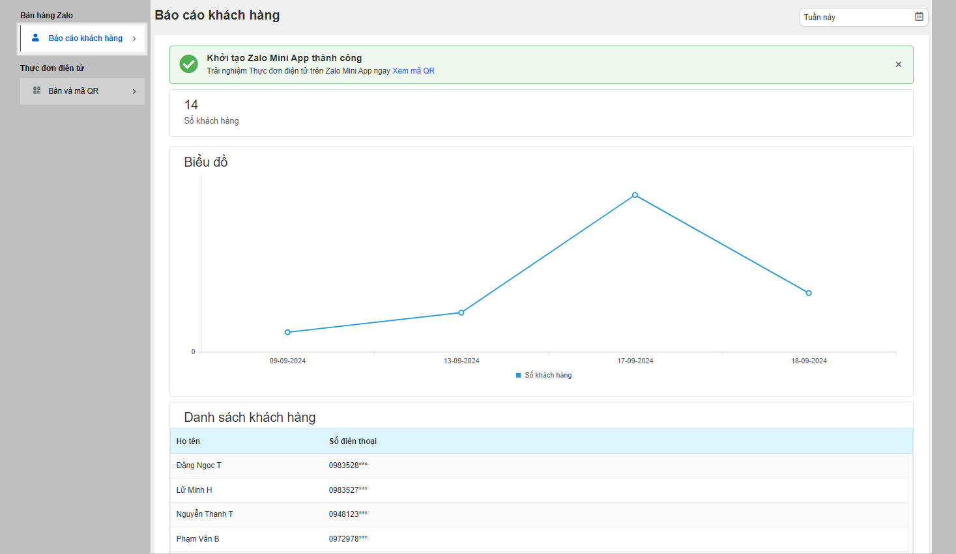Click the green success checkmark icon
Screen dimensions: 956x554
pos(189,64)
